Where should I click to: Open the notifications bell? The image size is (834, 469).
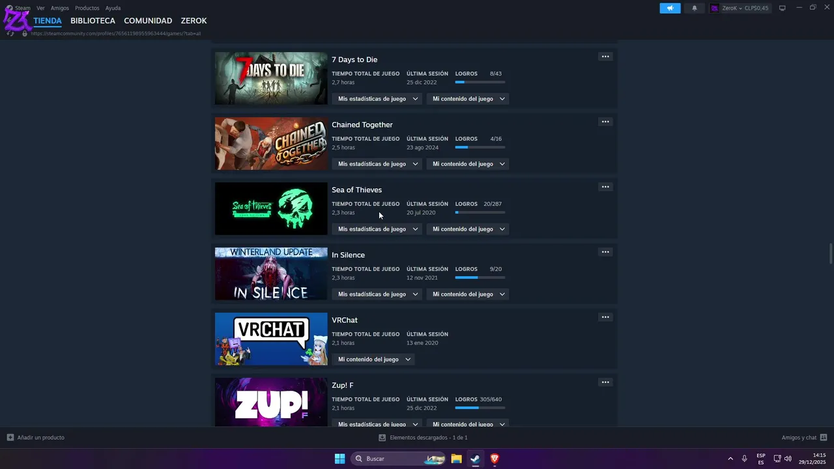695,8
